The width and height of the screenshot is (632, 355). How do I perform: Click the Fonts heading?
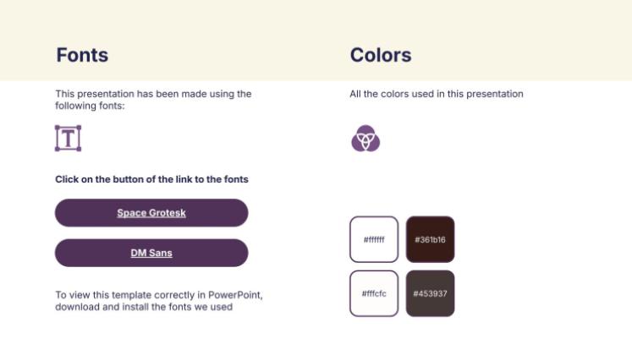tap(82, 56)
